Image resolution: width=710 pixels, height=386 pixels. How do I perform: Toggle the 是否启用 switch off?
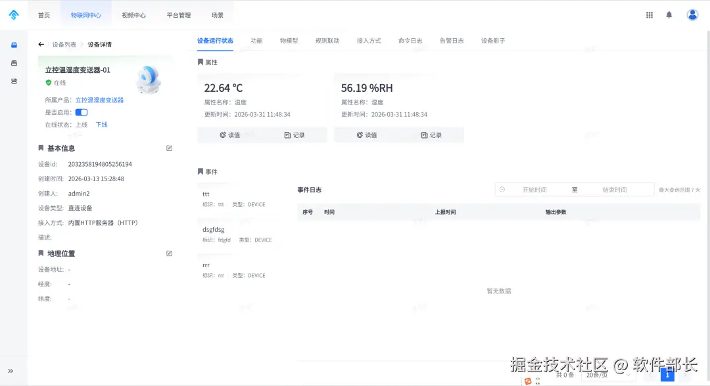pos(82,112)
